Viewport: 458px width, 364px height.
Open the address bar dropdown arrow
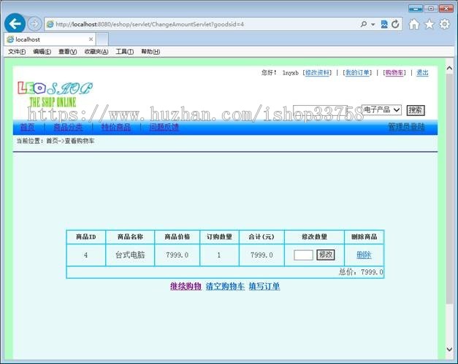[373, 24]
